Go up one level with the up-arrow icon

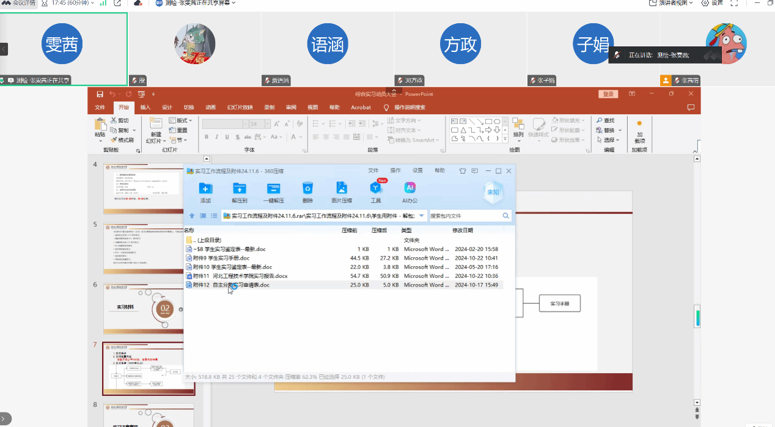(192, 216)
